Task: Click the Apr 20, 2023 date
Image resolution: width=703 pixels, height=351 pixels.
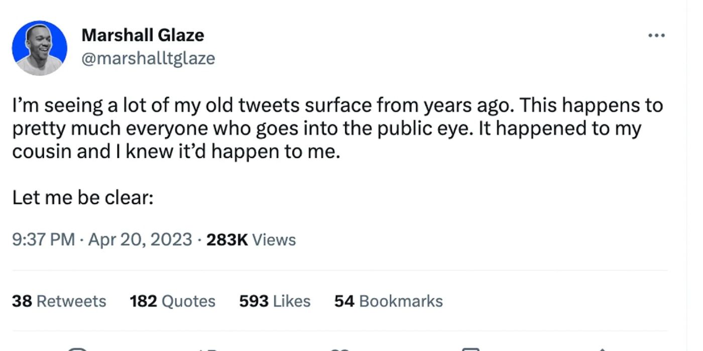Action: pos(140,240)
